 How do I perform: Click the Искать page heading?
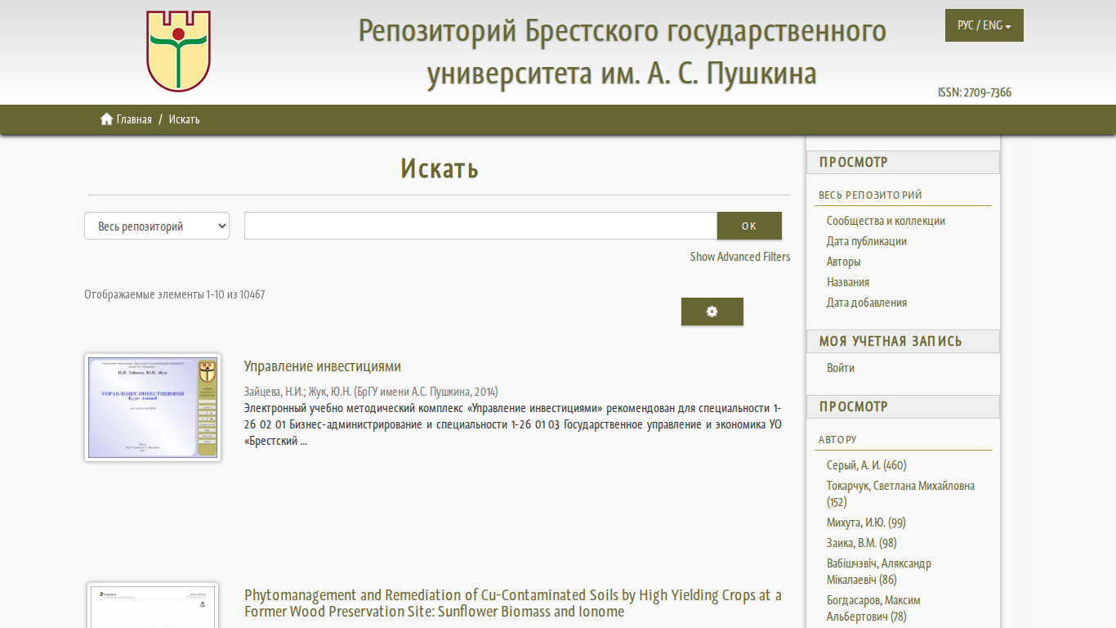(x=440, y=168)
